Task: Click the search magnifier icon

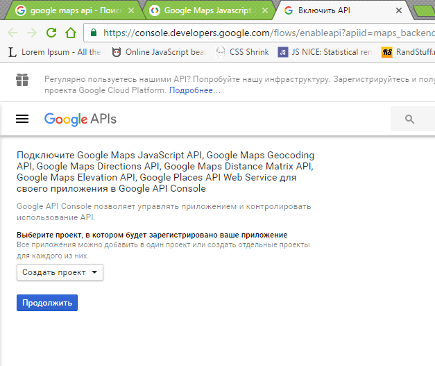Action: pos(409,119)
